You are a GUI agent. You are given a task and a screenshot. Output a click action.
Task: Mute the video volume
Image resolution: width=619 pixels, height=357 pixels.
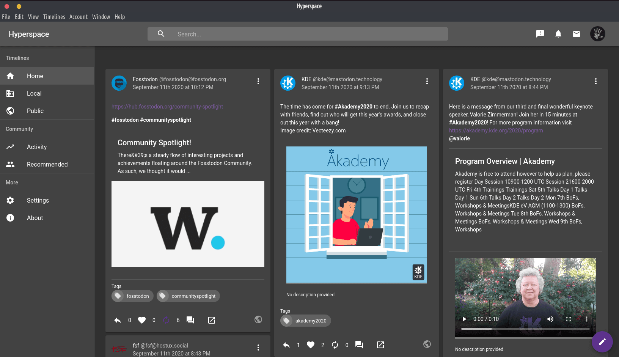(x=550, y=319)
